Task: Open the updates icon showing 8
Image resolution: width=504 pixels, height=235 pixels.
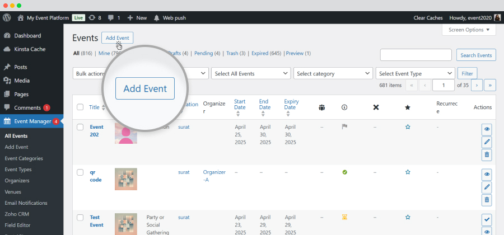Action: (x=92, y=18)
